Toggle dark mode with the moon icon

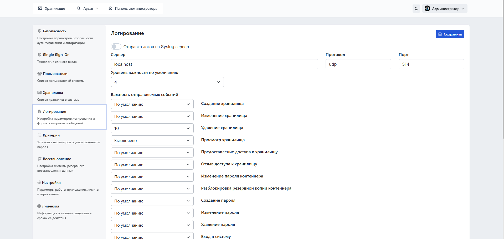tap(416, 9)
